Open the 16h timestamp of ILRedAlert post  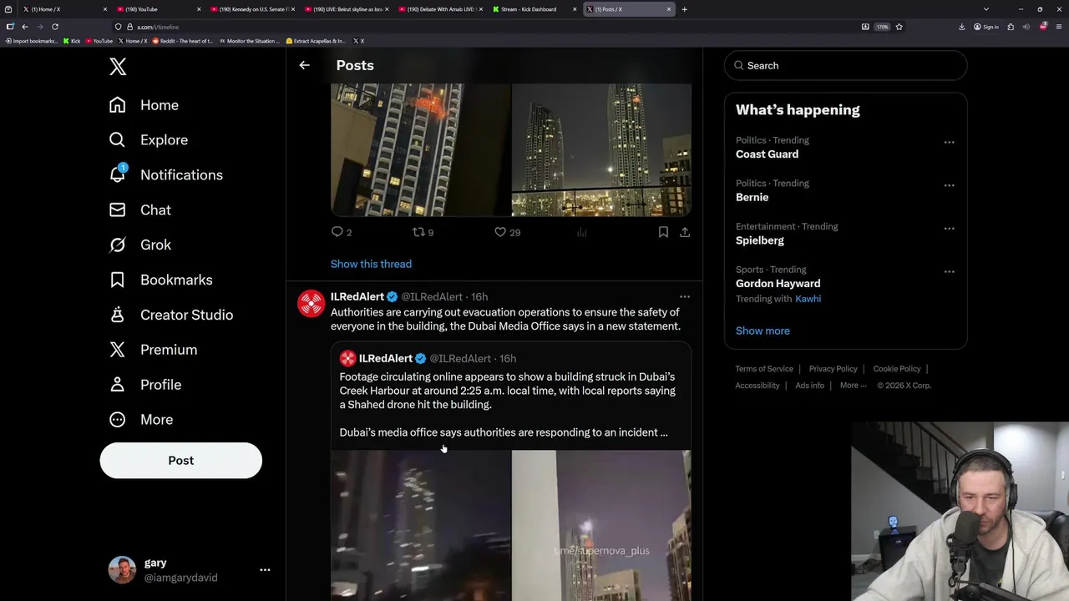click(x=479, y=296)
